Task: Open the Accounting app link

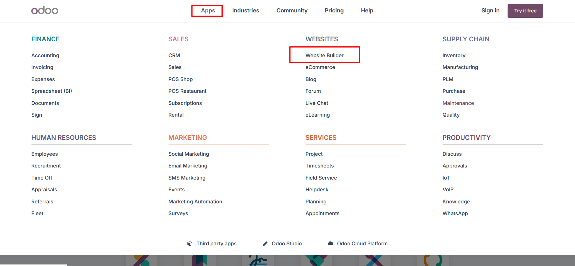Action: 45,55
